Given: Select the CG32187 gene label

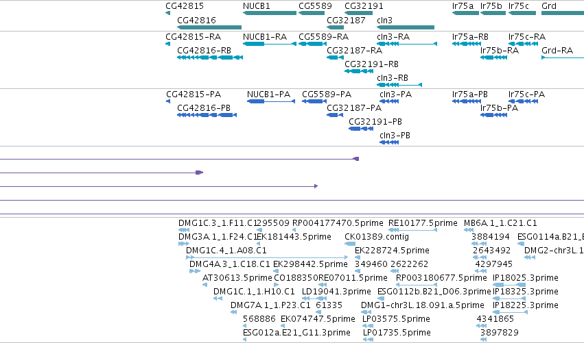Looking at the screenshot, I should (x=346, y=20).
